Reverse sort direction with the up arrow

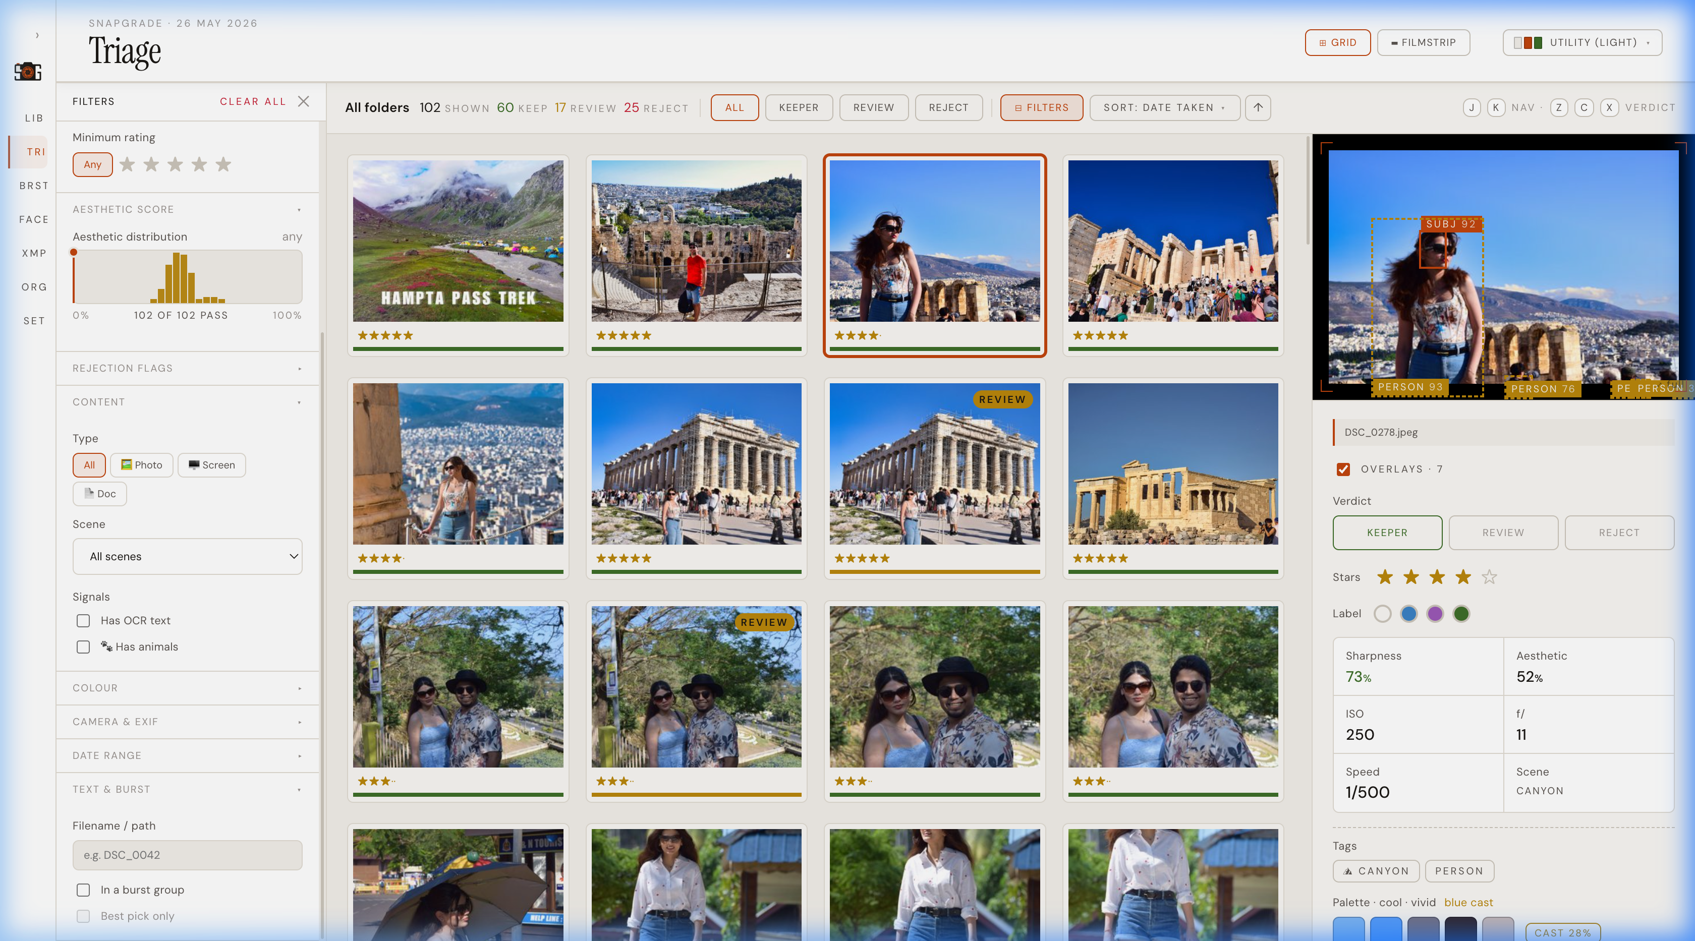(1258, 108)
